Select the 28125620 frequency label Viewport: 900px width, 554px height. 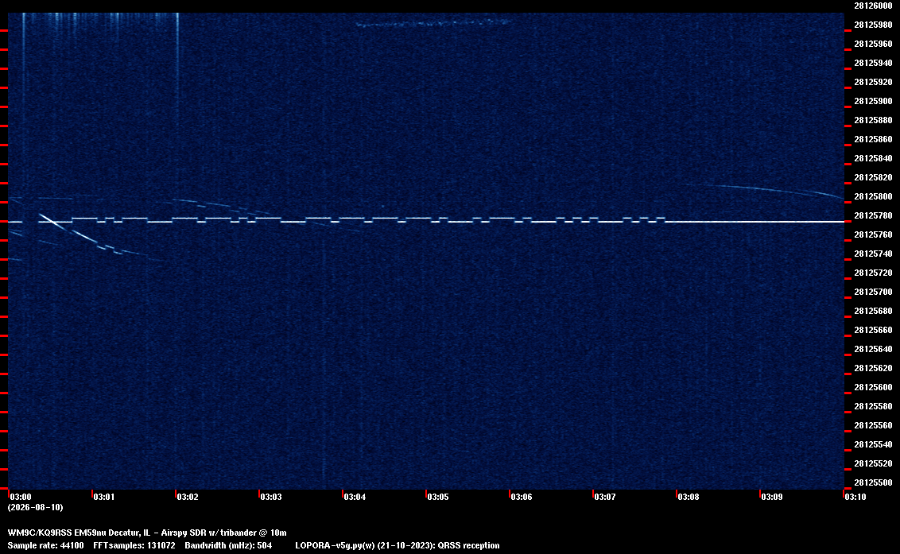(x=873, y=368)
